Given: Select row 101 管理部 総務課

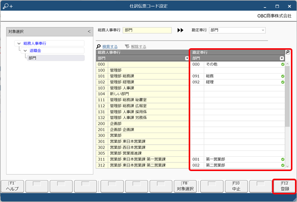Looking at the screenshot, I should (142, 76).
